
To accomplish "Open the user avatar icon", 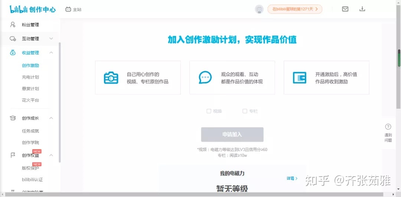I will click(x=259, y=9).
